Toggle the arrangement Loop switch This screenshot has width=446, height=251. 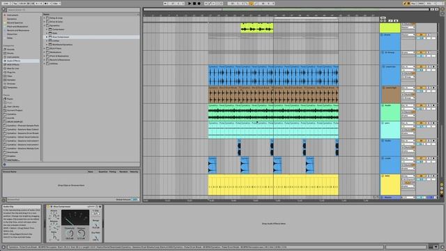251,3
